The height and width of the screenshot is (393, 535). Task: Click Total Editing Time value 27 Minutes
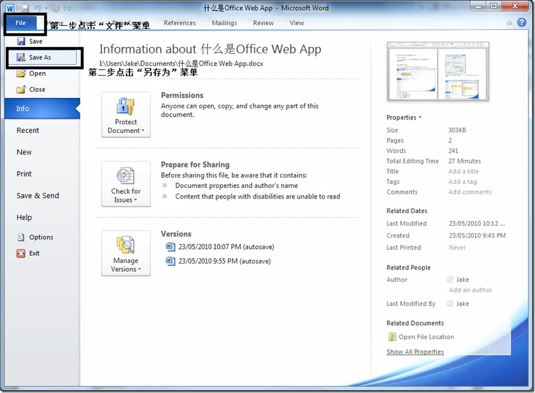(x=464, y=161)
